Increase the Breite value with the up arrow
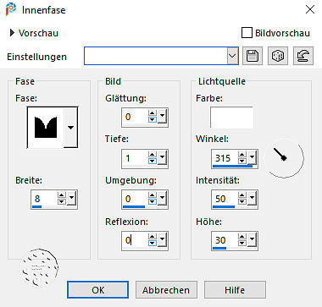The image size is (322, 307). click(62, 195)
